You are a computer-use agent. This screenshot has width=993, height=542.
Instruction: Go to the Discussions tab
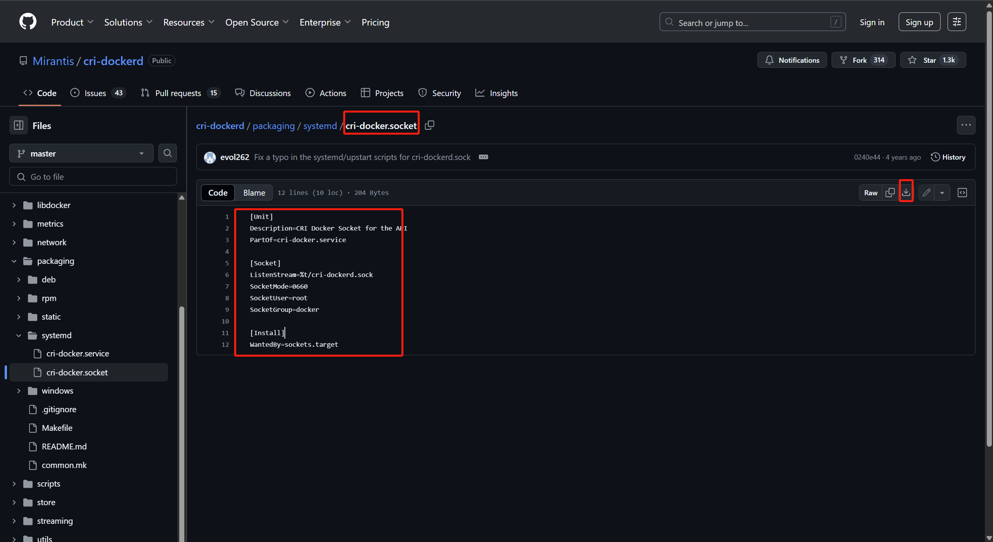(x=263, y=93)
